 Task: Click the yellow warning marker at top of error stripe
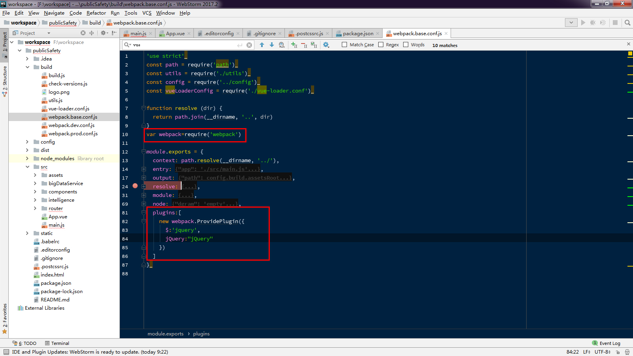click(x=630, y=53)
